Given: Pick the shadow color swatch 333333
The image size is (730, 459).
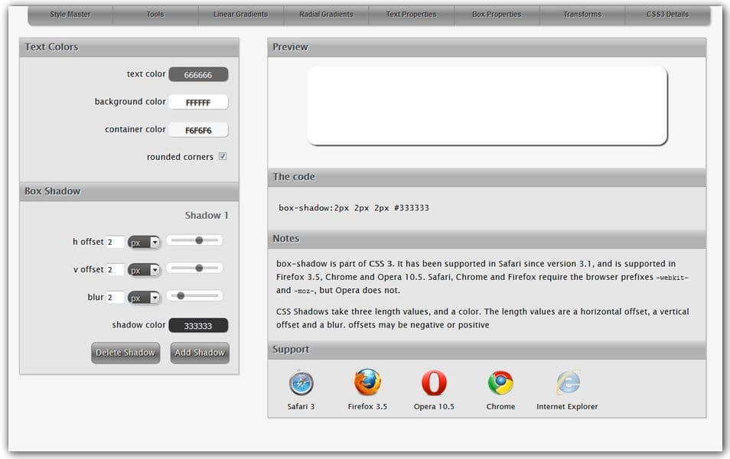Looking at the screenshot, I should pyautogui.click(x=198, y=326).
